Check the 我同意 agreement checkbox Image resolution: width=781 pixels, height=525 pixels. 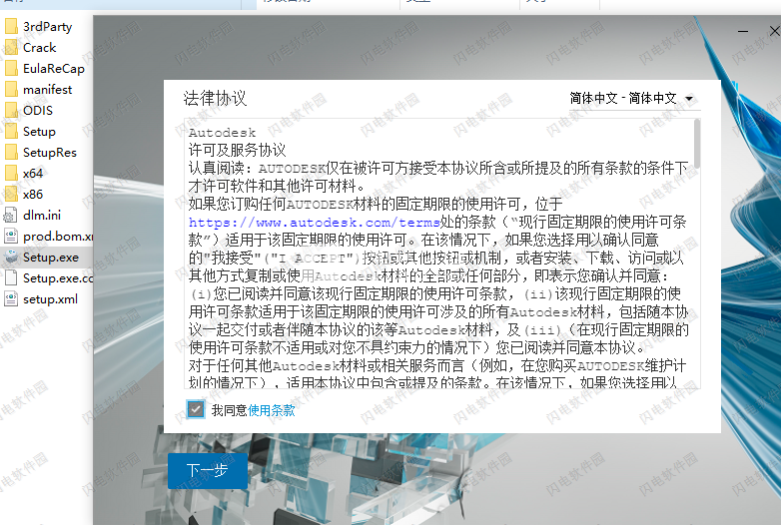click(x=196, y=409)
